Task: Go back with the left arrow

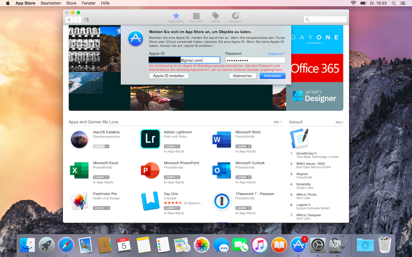Action: [69, 19]
